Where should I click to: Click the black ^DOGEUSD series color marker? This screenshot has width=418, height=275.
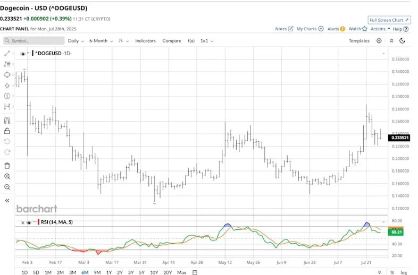[33, 53]
